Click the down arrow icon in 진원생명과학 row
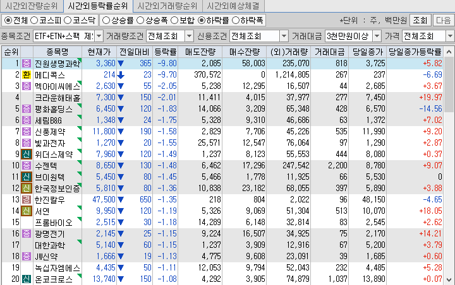The image size is (455, 285). [x=121, y=64]
